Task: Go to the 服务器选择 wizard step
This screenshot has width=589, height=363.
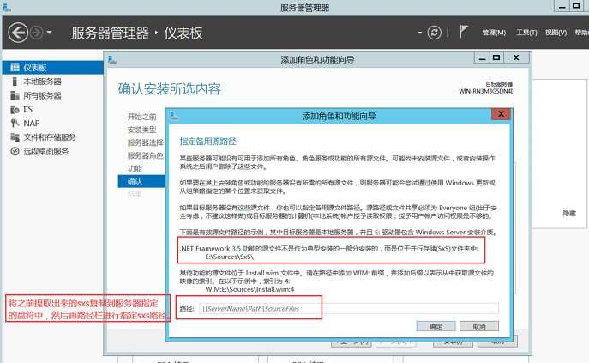Action: pyautogui.click(x=146, y=142)
